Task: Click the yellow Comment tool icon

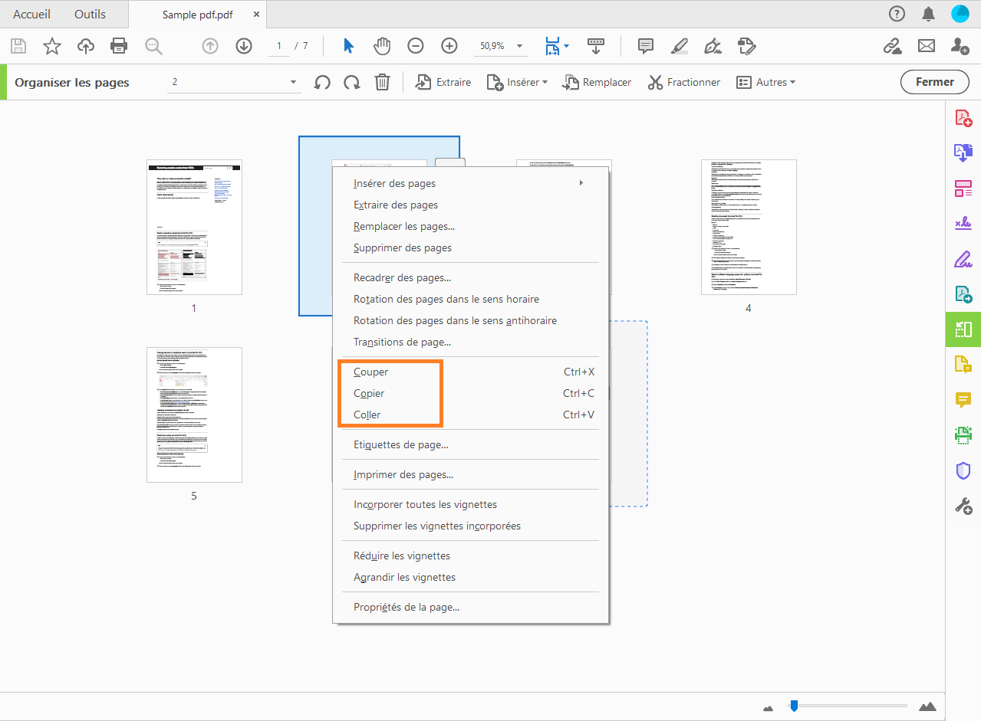Action: tap(963, 400)
